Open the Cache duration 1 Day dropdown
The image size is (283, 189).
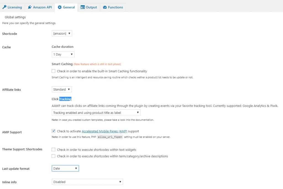coord(63,54)
